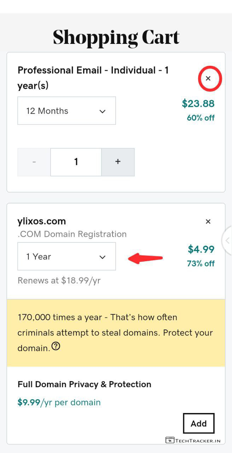Add Full Domain Privacy & Protection
The width and height of the screenshot is (232, 453).
coord(198,423)
